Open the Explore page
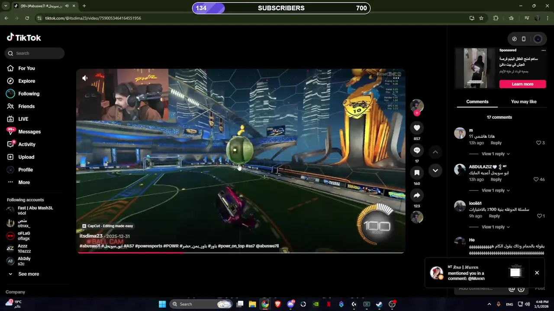This screenshot has height=311, width=554. pos(21,81)
